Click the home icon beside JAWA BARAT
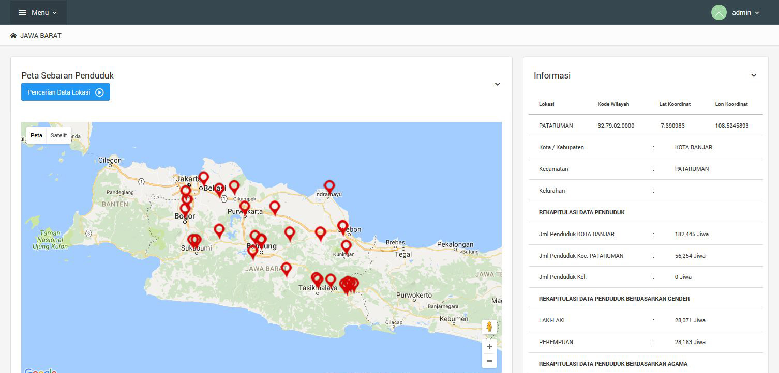The image size is (779, 373). pyautogui.click(x=13, y=36)
